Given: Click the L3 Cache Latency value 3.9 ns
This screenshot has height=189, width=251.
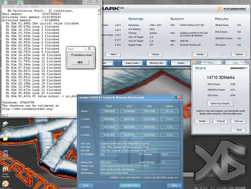Looking at the screenshot, I should click(169, 135).
